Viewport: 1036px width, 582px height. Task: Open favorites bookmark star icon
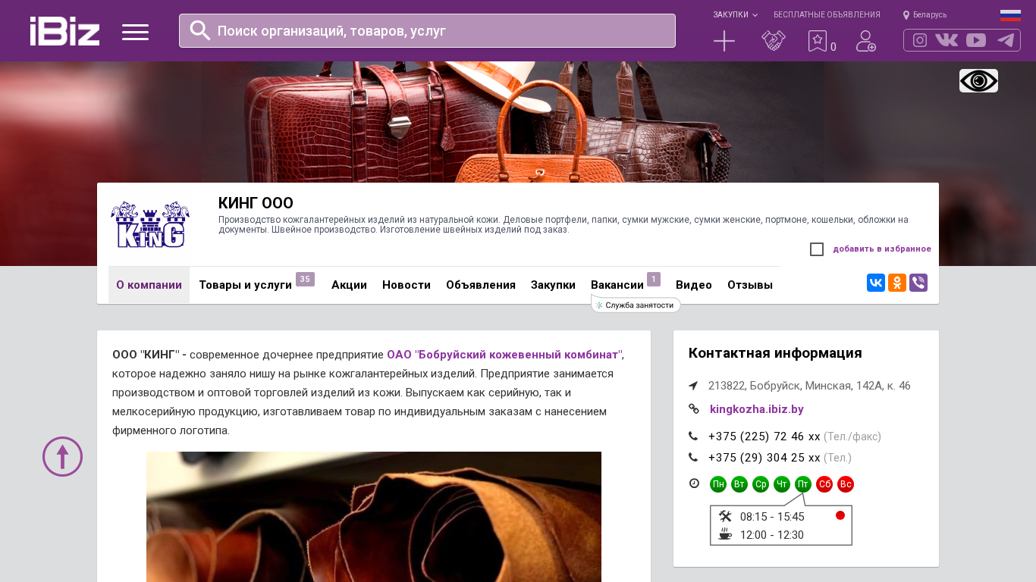pos(818,41)
